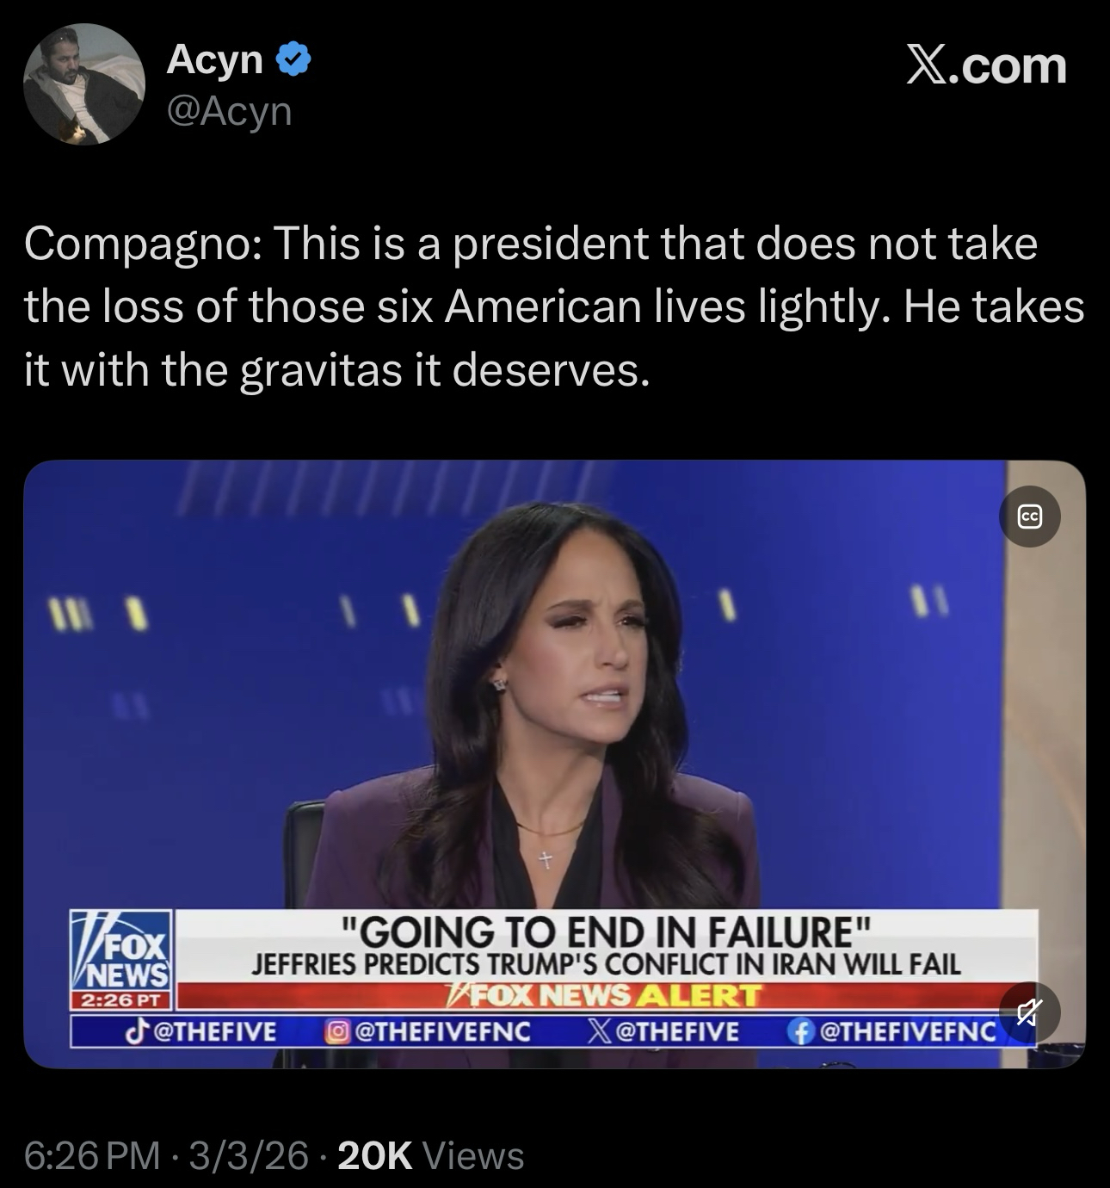This screenshot has height=1188, width=1110.
Task: Click the X.com logo text
Action: (986, 66)
